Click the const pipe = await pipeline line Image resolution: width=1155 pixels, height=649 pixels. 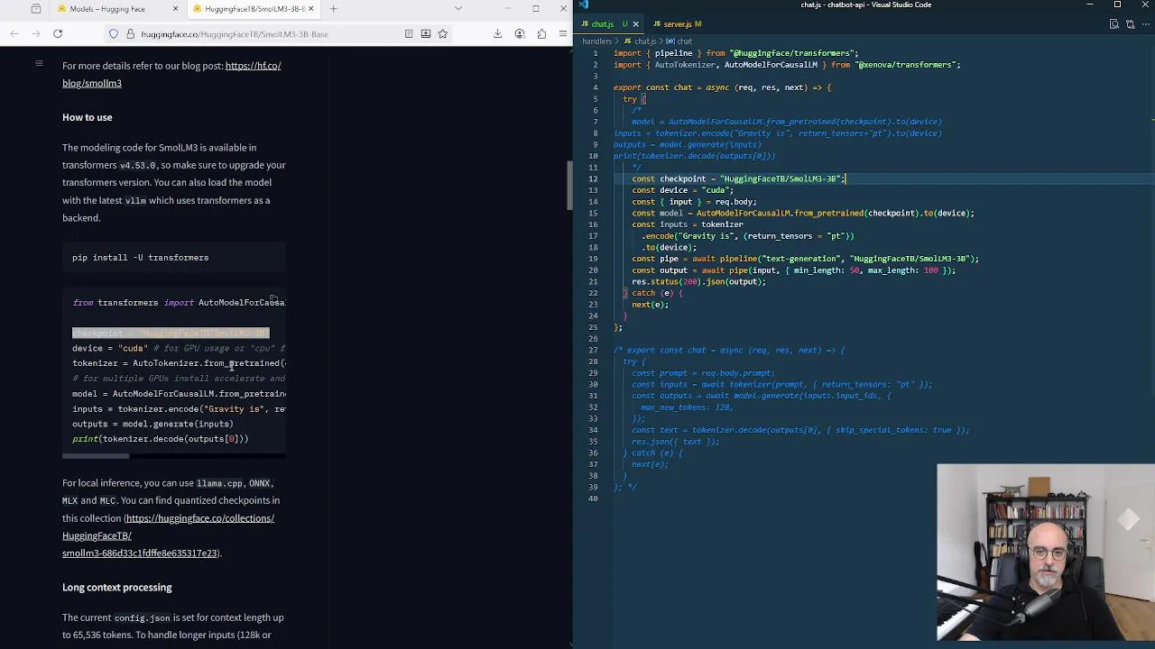(805, 259)
